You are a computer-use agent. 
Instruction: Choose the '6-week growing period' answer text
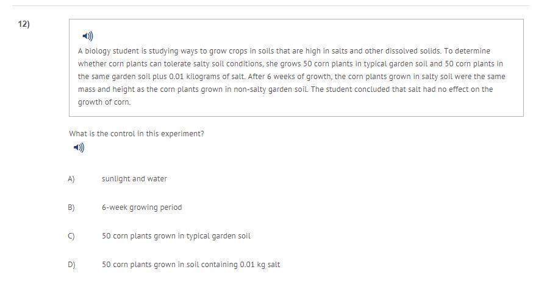click(x=141, y=207)
